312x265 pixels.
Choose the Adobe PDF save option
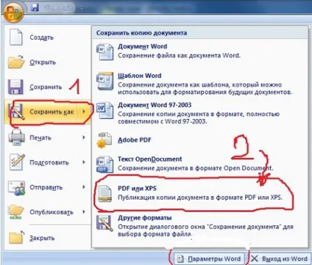click(200, 140)
